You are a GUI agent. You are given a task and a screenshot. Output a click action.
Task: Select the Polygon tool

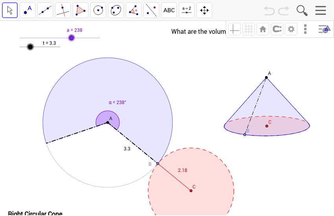click(81, 10)
